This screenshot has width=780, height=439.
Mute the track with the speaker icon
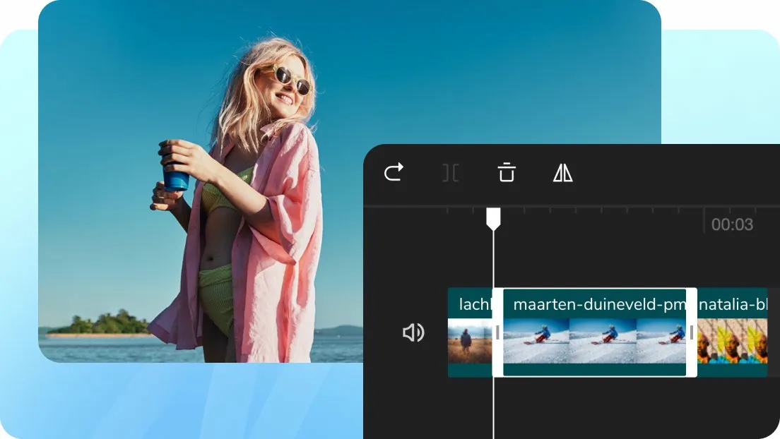point(413,332)
